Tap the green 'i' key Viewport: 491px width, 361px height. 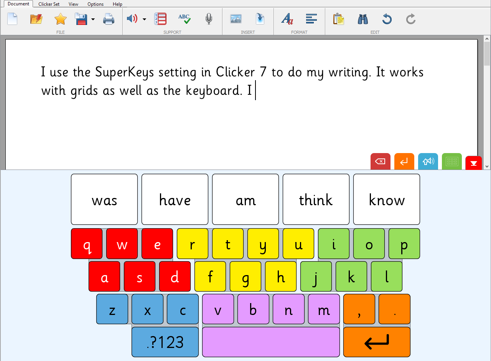coord(334,244)
